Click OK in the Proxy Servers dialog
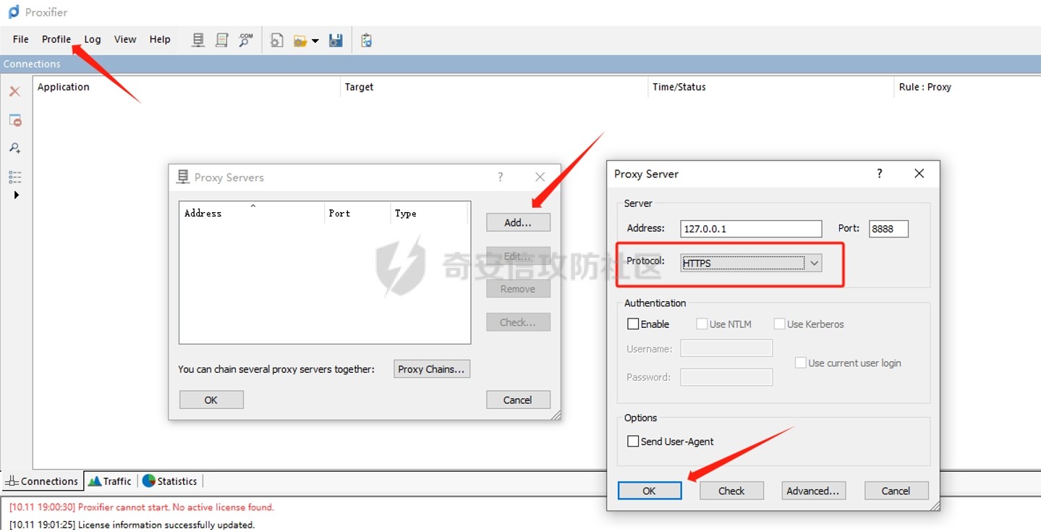 tap(211, 400)
